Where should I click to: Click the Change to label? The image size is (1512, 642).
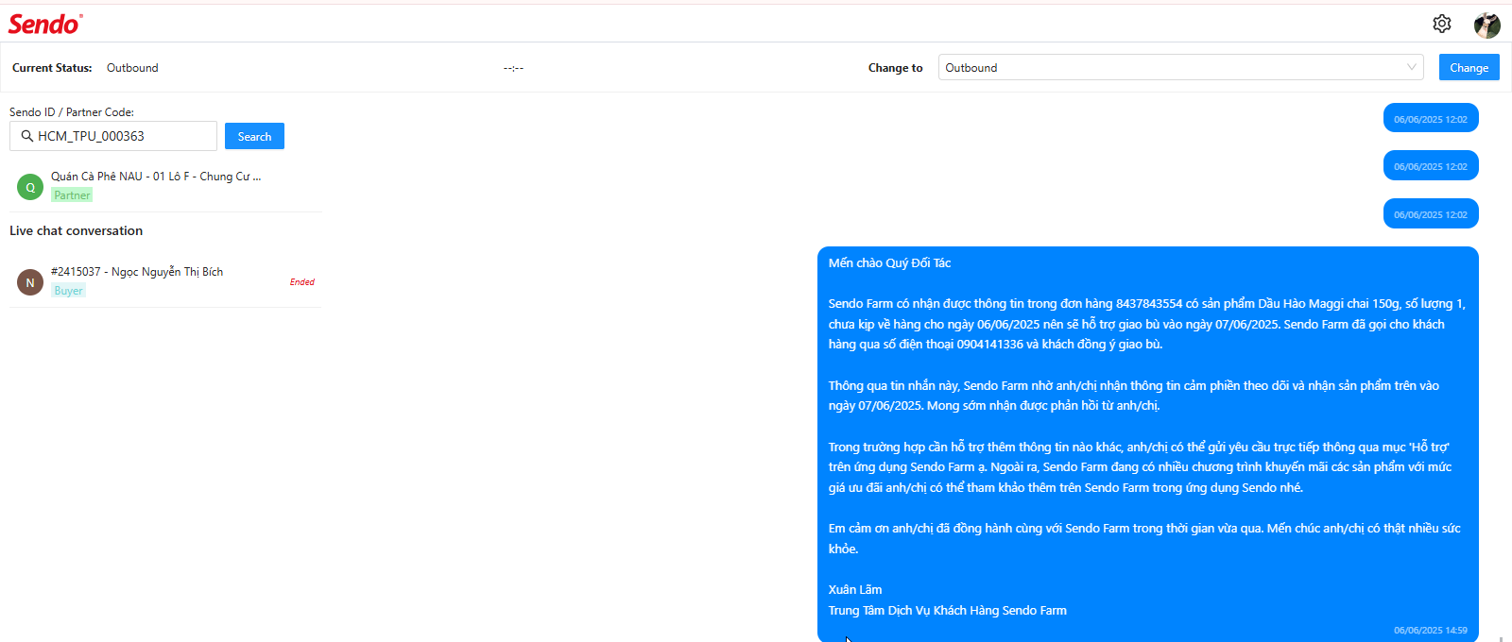coord(895,68)
